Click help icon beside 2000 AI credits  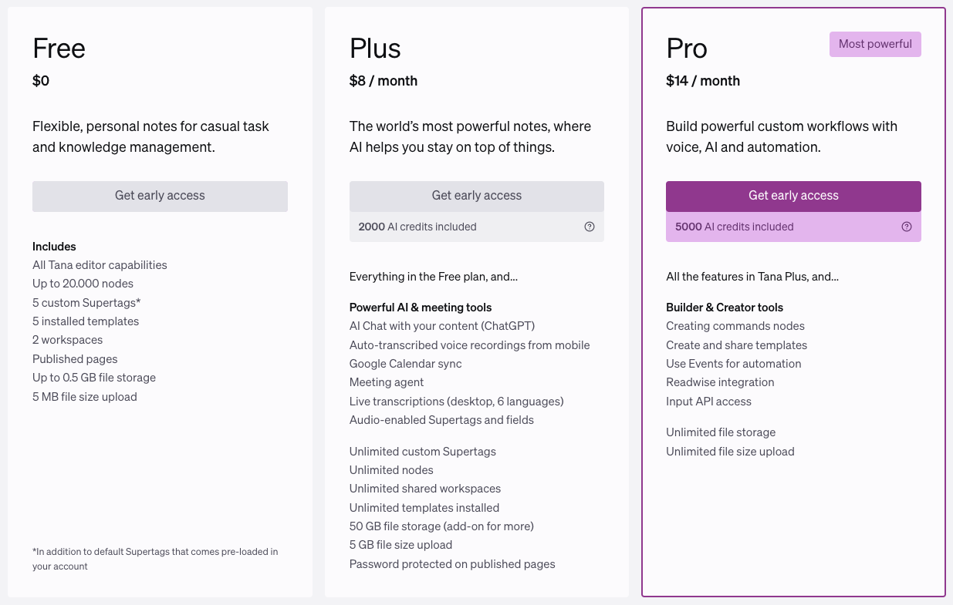(x=590, y=227)
